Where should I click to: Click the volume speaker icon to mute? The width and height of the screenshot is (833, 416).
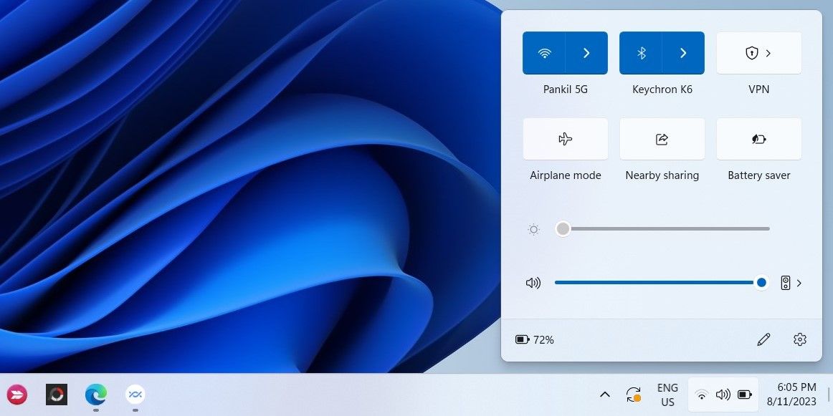(x=533, y=282)
